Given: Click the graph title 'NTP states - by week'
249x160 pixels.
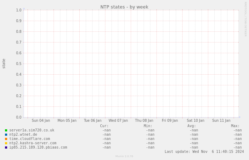Looking at the screenshot, I should tap(124, 7).
